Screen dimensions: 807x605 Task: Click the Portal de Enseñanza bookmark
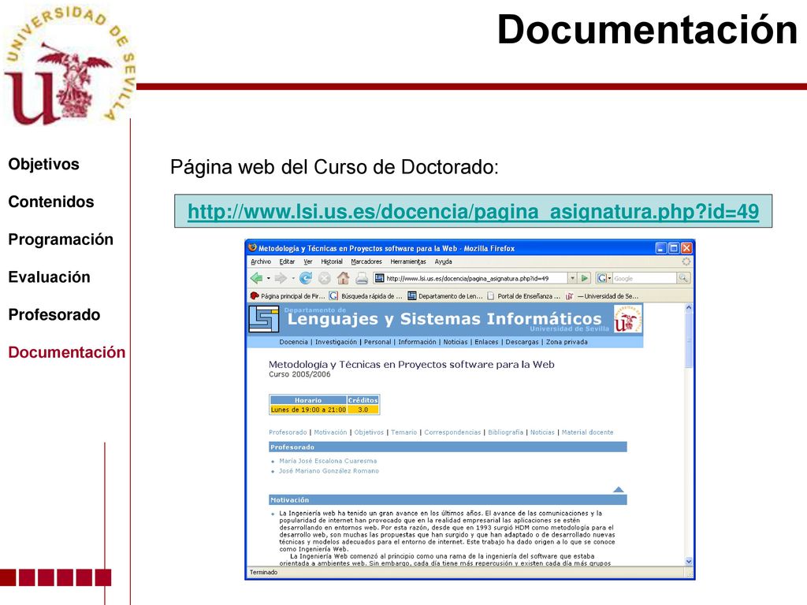[523, 296]
